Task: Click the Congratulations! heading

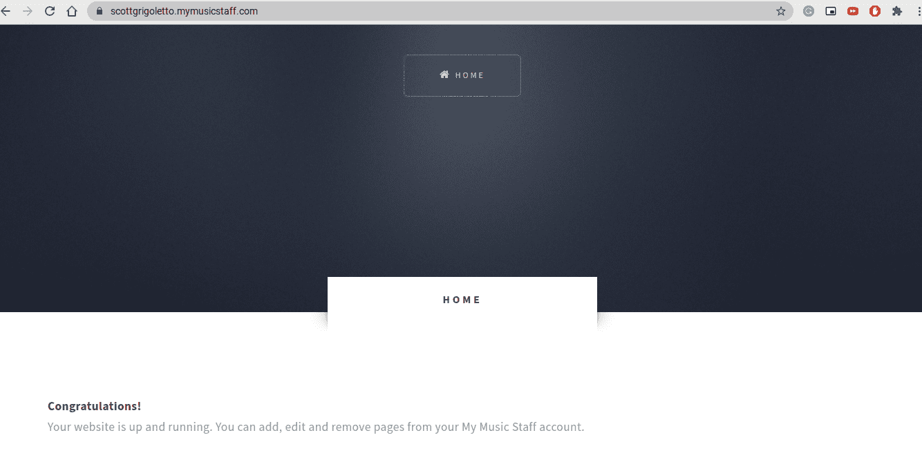Action: click(x=94, y=406)
